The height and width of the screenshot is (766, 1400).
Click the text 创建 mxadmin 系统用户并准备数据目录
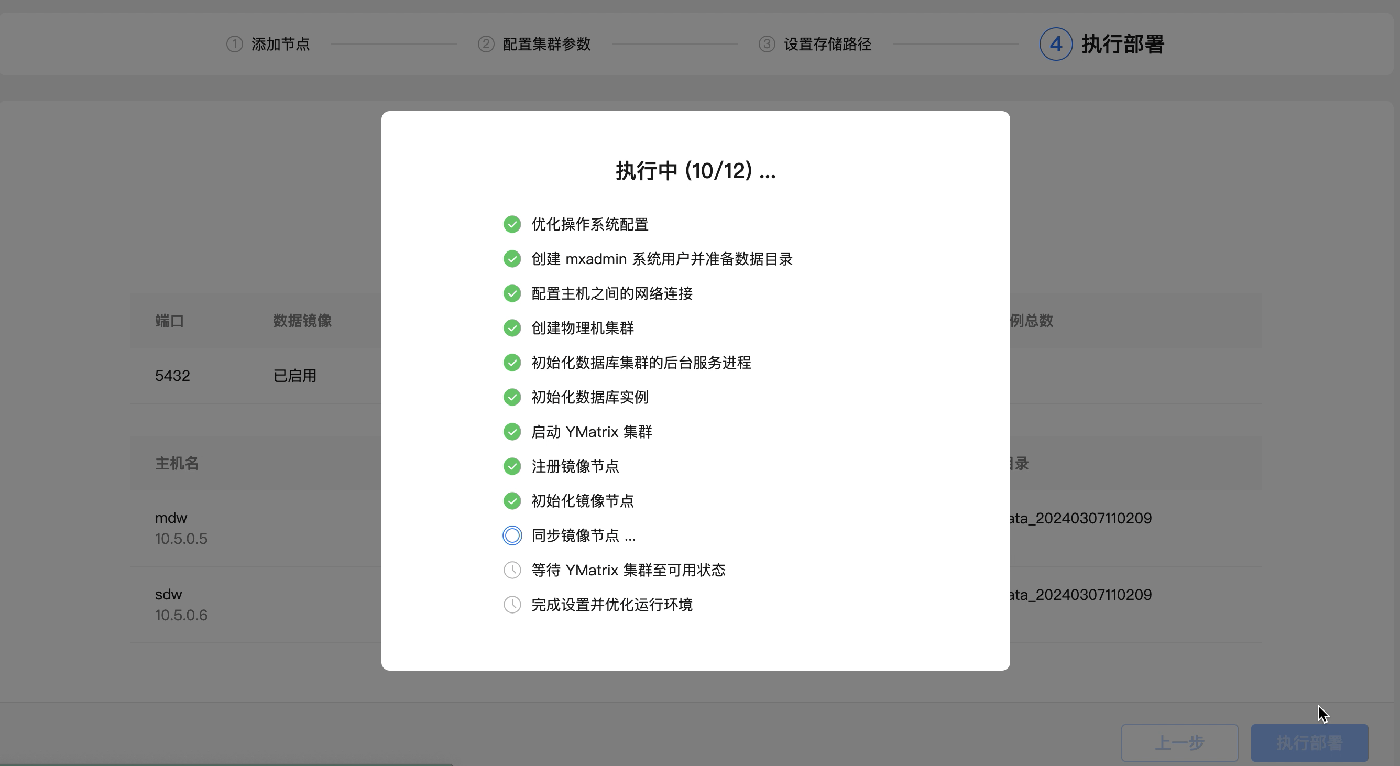click(x=662, y=259)
